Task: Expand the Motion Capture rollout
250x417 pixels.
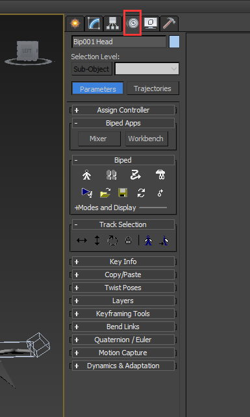Action: (x=123, y=353)
